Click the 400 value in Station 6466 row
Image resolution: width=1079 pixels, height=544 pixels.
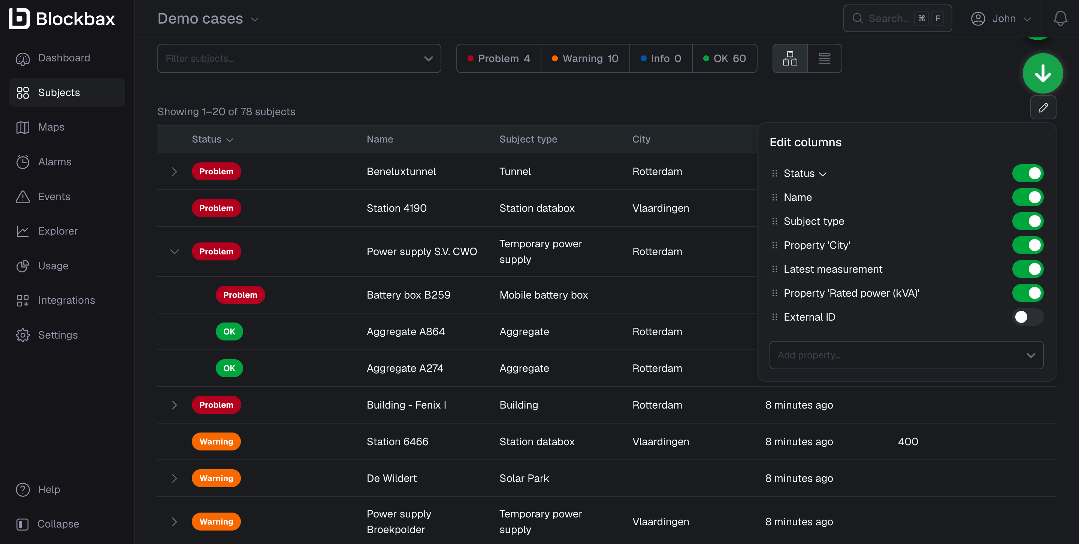tap(908, 441)
